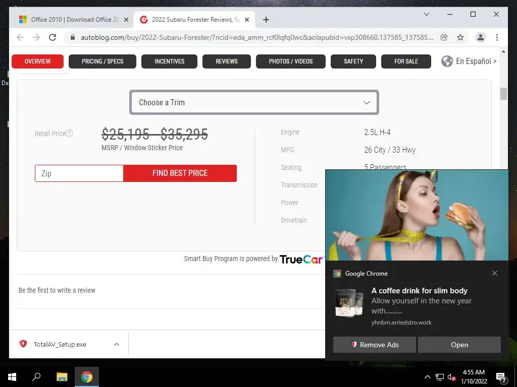The image size is (517, 387).
Task: Share this page via address bar icon
Action: click(444, 37)
